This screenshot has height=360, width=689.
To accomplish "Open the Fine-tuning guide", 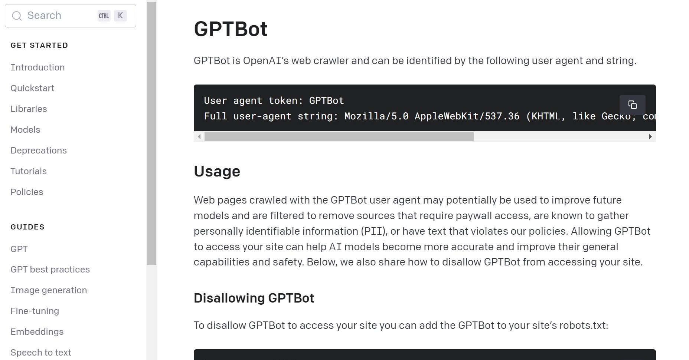I will coord(35,311).
